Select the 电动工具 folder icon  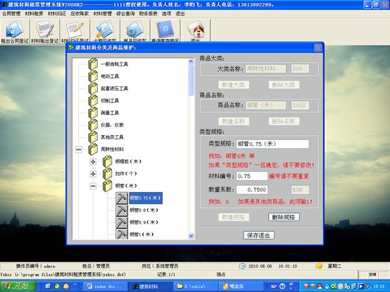tap(93, 76)
